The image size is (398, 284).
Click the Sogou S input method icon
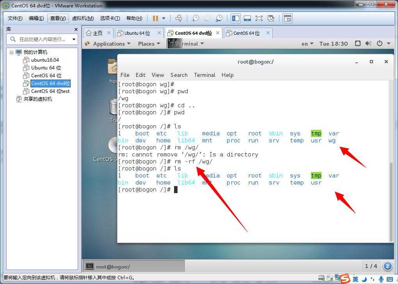(x=345, y=279)
